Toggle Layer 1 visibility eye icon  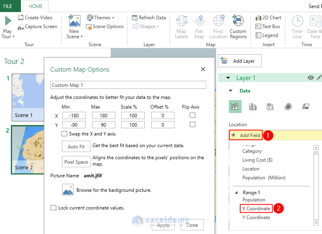[x=310, y=78]
